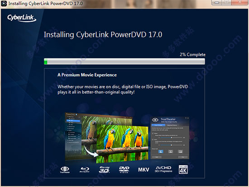Select the highlighted blue tab in TrueTheater panel

pos(158,125)
